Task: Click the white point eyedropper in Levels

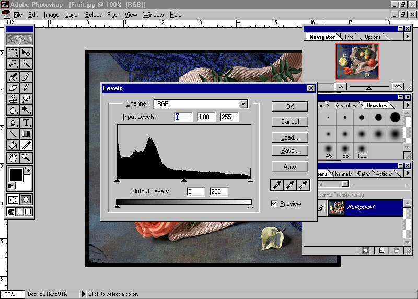Action: pos(303,185)
